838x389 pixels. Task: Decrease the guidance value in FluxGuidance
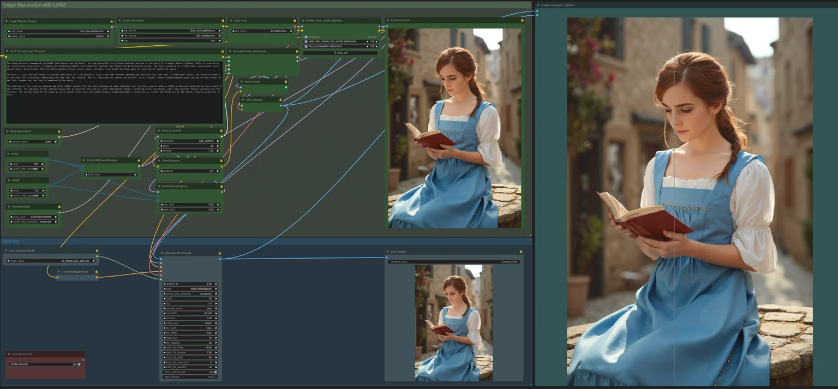[x=161, y=171]
